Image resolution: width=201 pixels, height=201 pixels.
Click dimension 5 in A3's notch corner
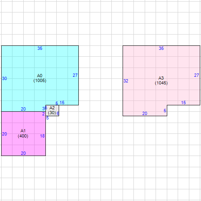tap(165, 111)
